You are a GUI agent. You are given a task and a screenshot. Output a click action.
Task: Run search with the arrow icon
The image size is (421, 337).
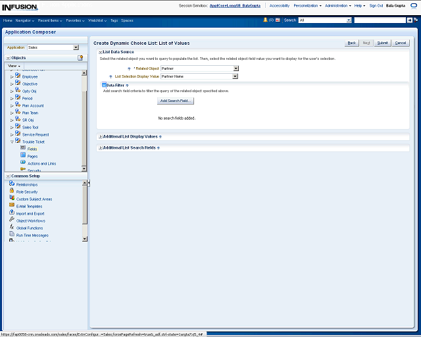[x=409, y=20]
